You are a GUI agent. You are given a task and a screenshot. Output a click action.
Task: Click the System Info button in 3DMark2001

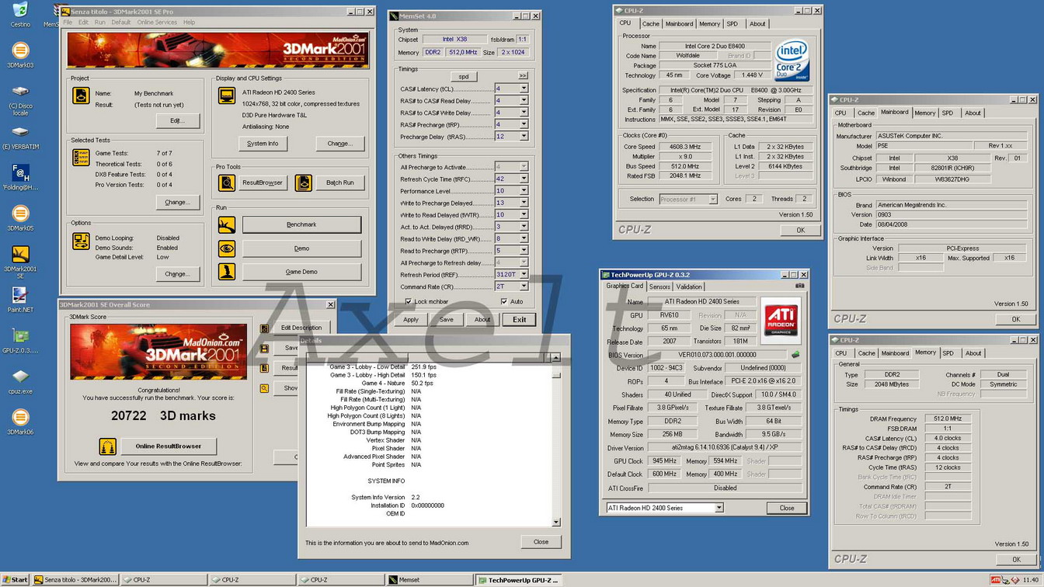263,143
